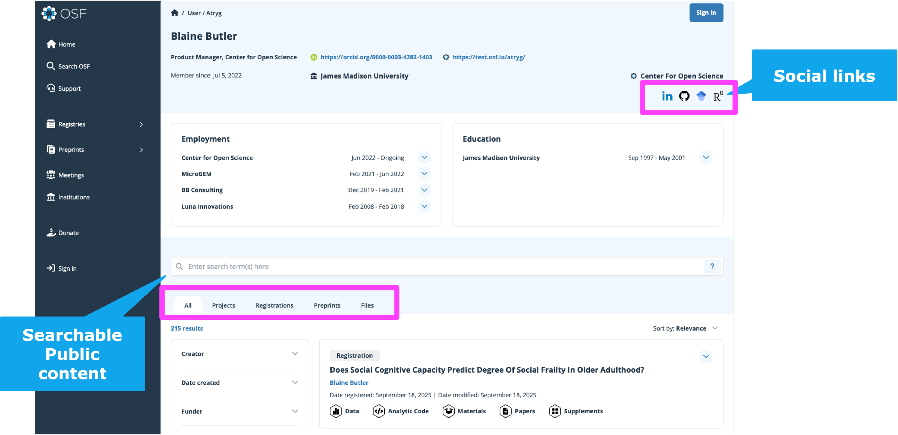
Task: Expand the Creator filter
Action: [x=295, y=353]
